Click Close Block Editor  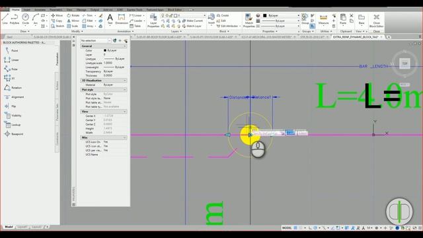[376, 20]
